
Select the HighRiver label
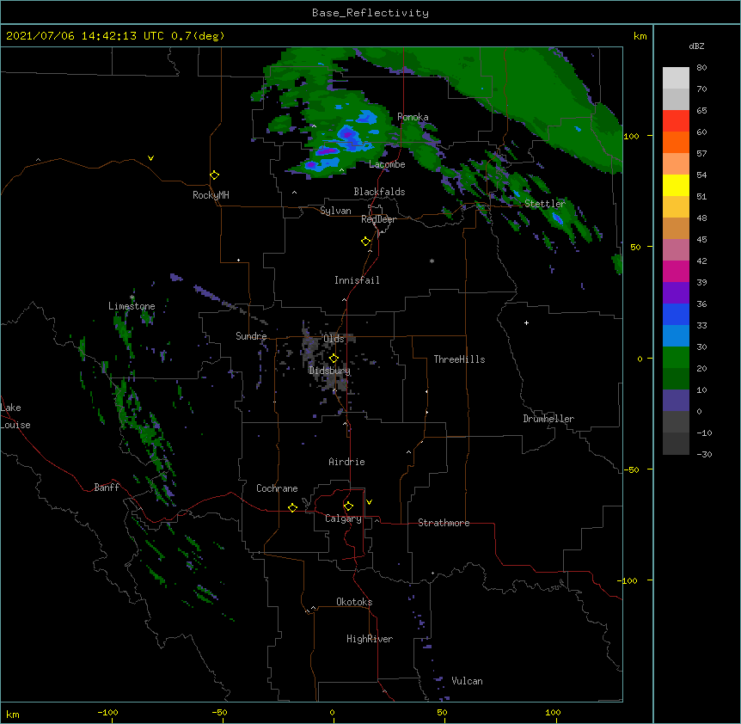[x=370, y=639]
